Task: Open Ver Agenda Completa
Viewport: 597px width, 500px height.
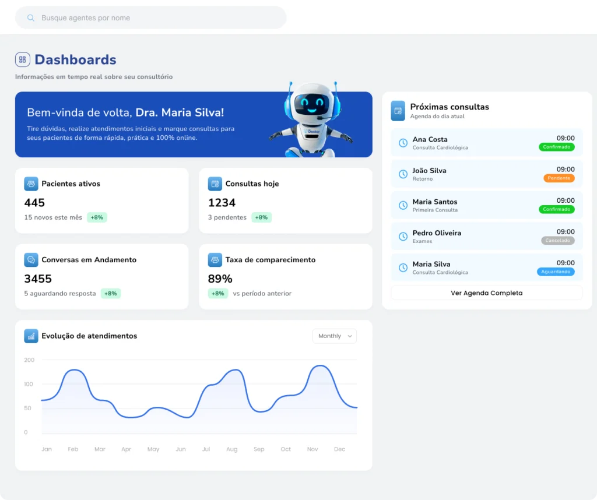Action: pyautogui.click(x=486, y=293)
